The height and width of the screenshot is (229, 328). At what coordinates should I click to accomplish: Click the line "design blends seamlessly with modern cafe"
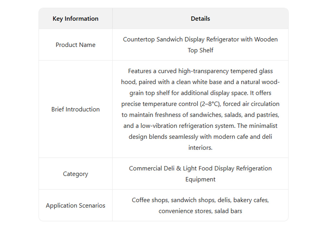(x=200, y=137)
